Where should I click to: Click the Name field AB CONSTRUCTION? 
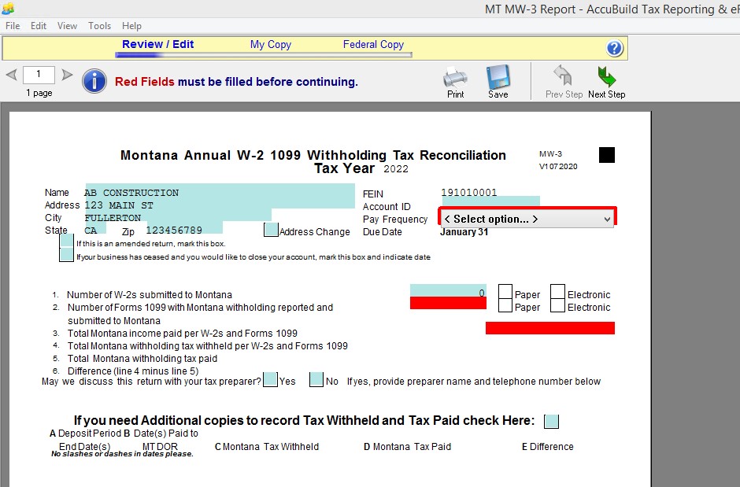220,190
